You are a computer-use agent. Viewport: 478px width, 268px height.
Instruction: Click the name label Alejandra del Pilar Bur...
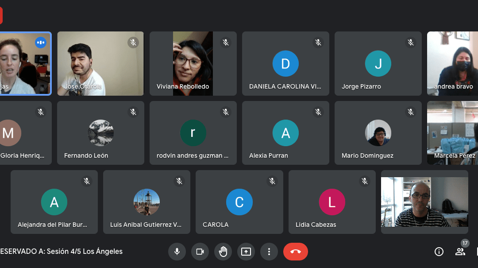click(x=52, y=225)
